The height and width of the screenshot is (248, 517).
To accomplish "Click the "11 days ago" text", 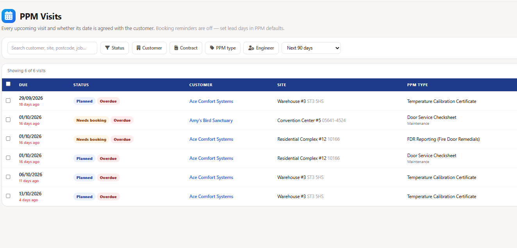I will click(x=29, y=181).
